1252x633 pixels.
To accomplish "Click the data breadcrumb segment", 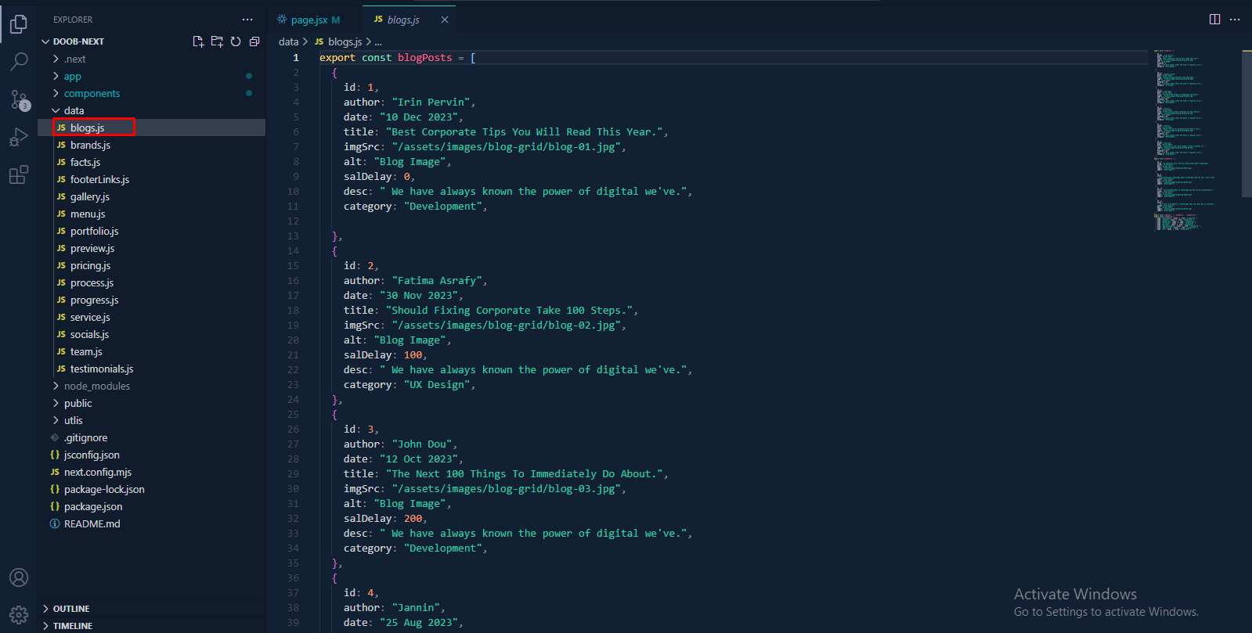I will tap(288, 41).
